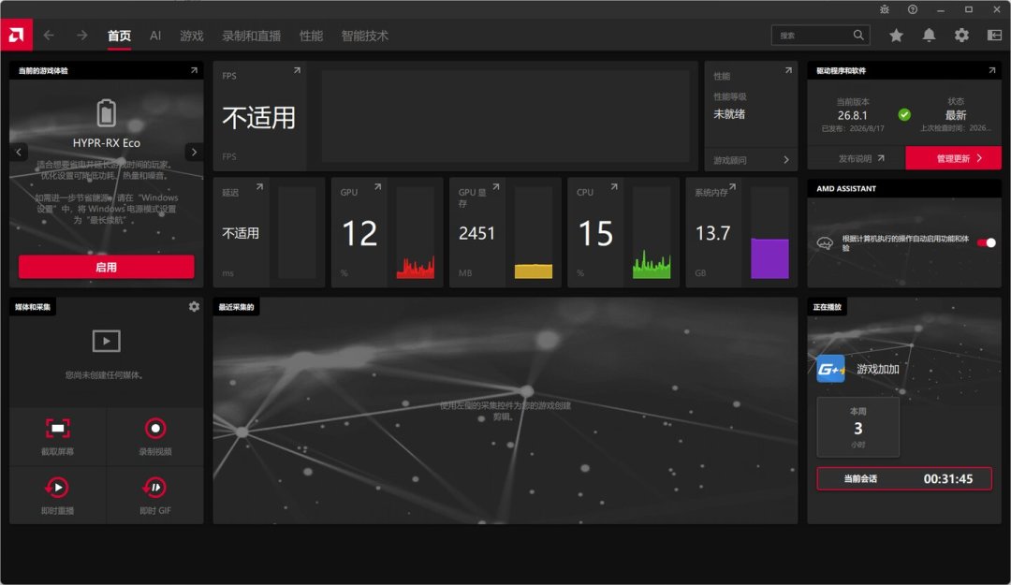
Task: Go forward with the forward arrow
Action: click(81, 35)
